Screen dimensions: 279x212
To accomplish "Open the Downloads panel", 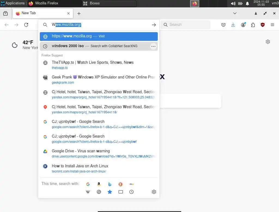I will pyautogui.click(x=233, y=25).
